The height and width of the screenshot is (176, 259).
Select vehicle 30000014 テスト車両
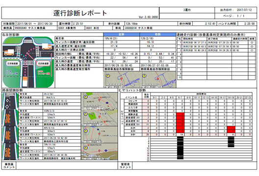point(138,28)
